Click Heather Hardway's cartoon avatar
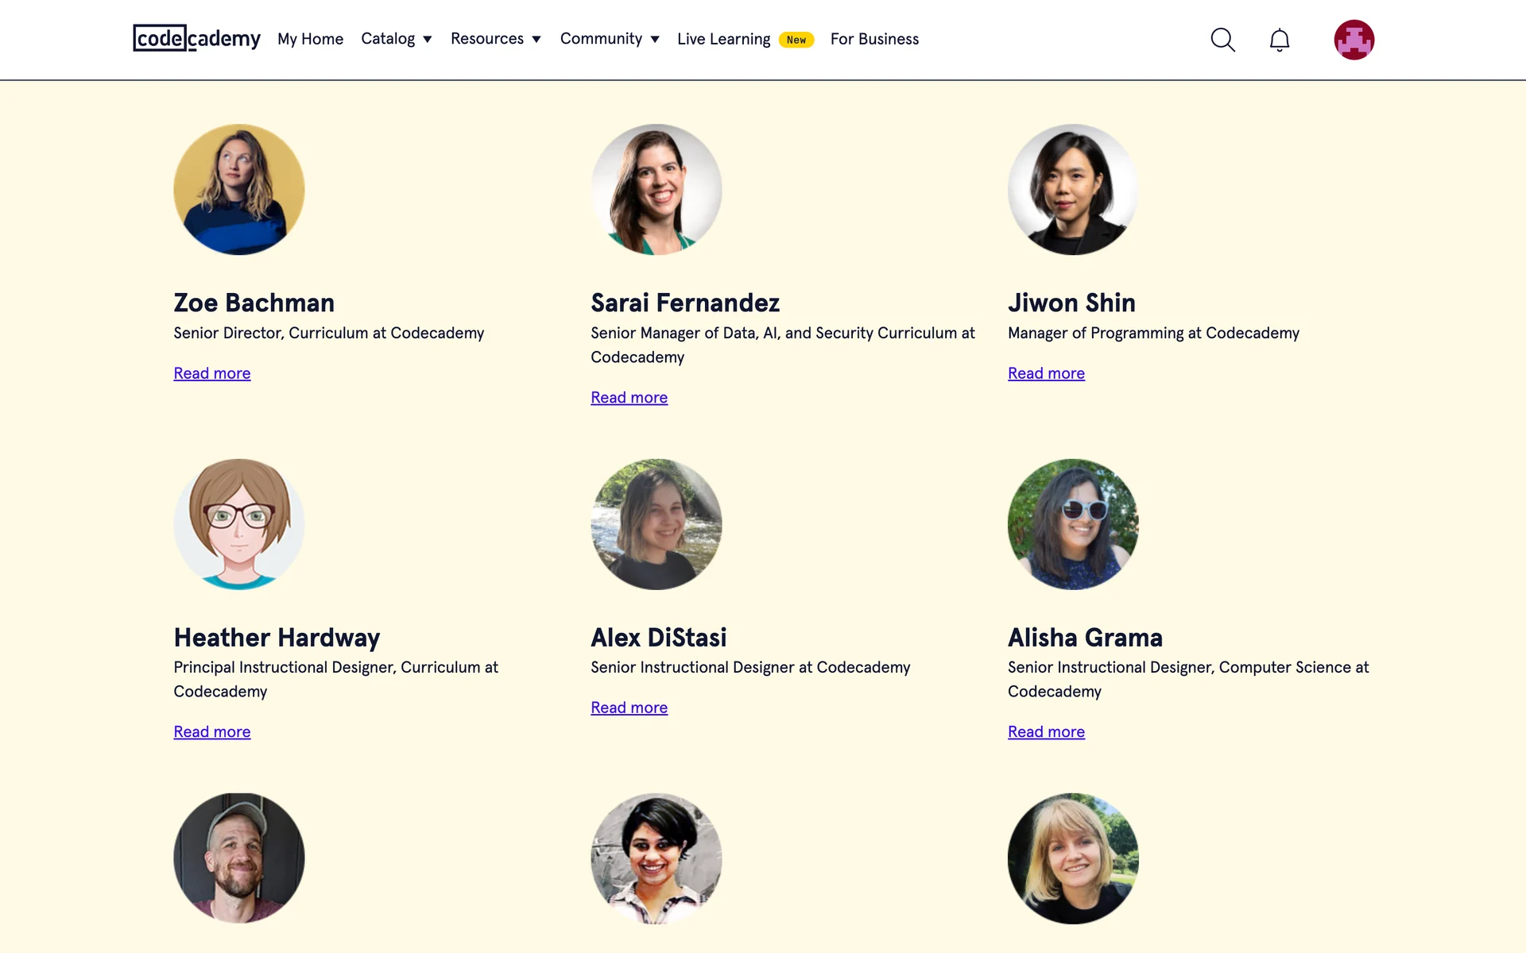The width and height of the screenshot is (1526, 953). click(239, 524)
